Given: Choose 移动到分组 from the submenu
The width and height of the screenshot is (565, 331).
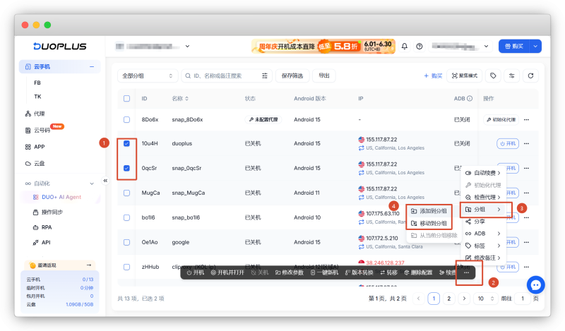Looking at the screenshot, I should tap(429, 223).
